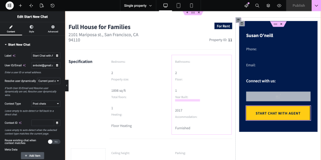Toggle Reuse existing chat when context matches
The image size is (321, 160).
[54, 141]
